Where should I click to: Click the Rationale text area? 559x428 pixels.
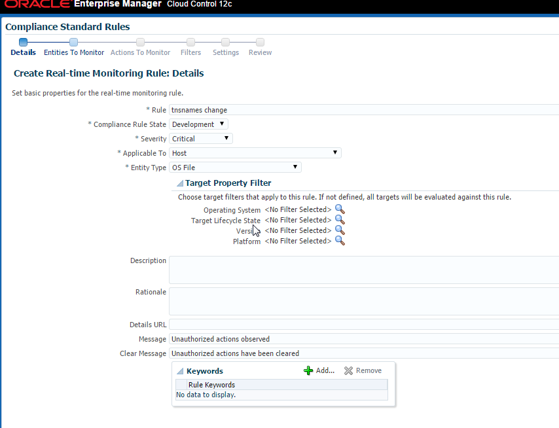pos(364,301)
